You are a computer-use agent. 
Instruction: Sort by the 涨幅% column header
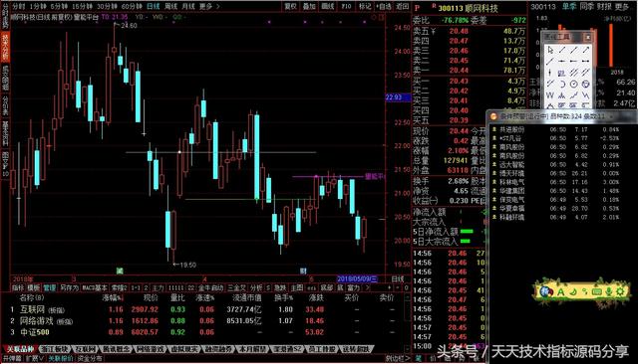click(113, 297)
